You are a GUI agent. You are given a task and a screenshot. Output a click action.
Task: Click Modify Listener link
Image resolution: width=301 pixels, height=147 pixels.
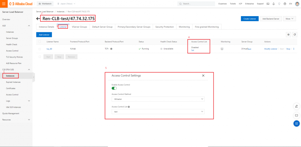tap(271, 49)
